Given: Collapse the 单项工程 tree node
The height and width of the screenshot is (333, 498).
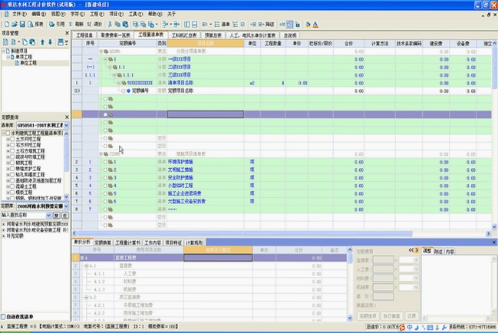Looking at the screenshot, I should [x=8, y=57].
